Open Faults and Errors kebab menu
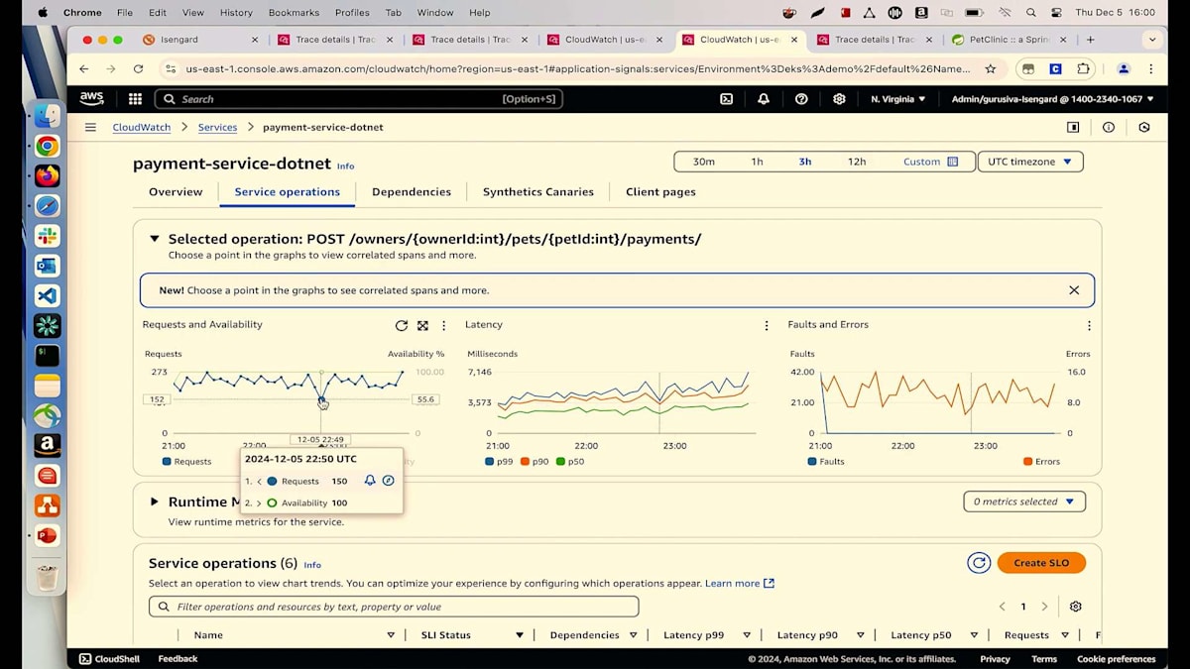Viewport: 1190px width, 669px height. (x=1089, y=325)
